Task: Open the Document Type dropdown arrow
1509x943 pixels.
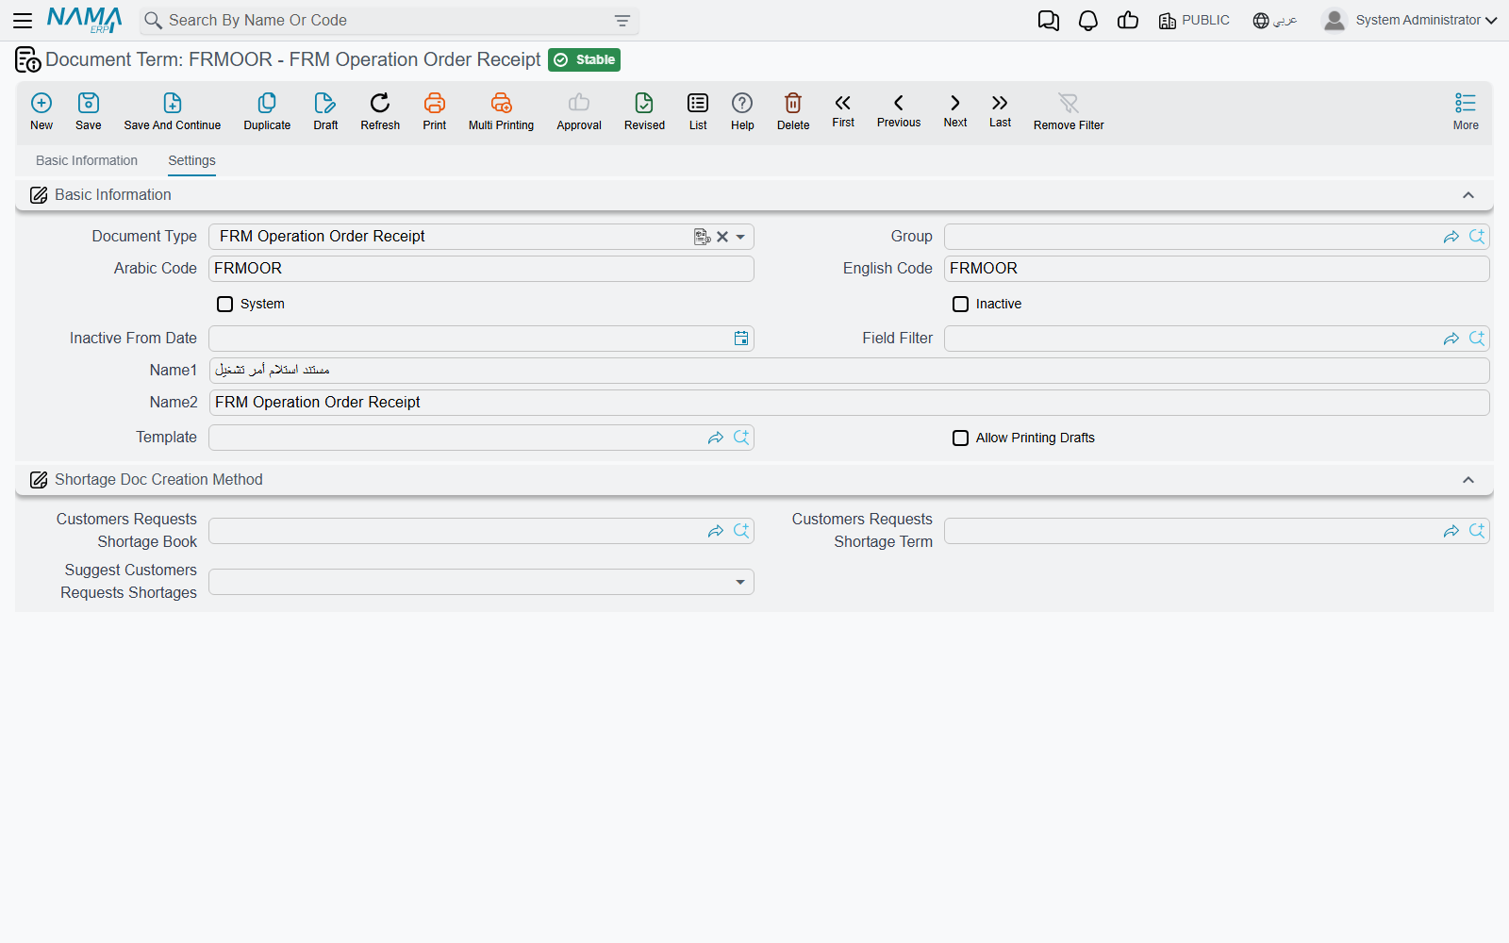Action: (740, 237)
